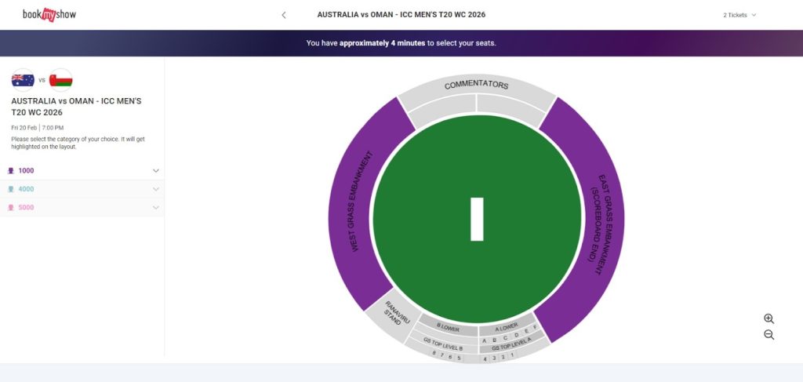803x382 pixels.
Task: Select the 5000 price label
Action: [26, 207]
